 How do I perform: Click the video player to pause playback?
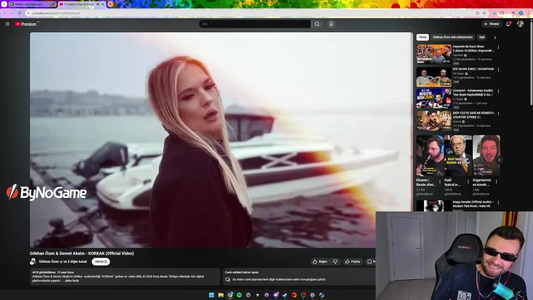[221, 140]
